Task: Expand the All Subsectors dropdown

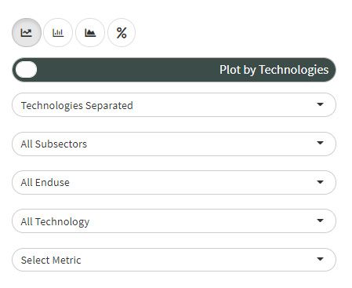Action: [174, 144]
